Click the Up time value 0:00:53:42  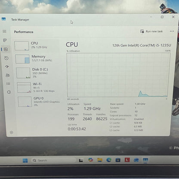click(77, 129)
